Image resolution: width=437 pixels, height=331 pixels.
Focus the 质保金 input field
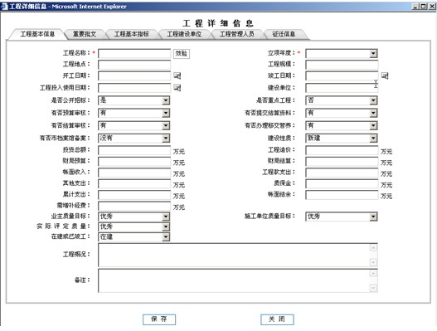(342, 184)
